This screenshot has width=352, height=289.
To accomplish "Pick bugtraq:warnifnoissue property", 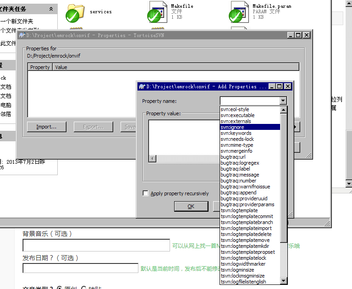I will tap(250, 187).
